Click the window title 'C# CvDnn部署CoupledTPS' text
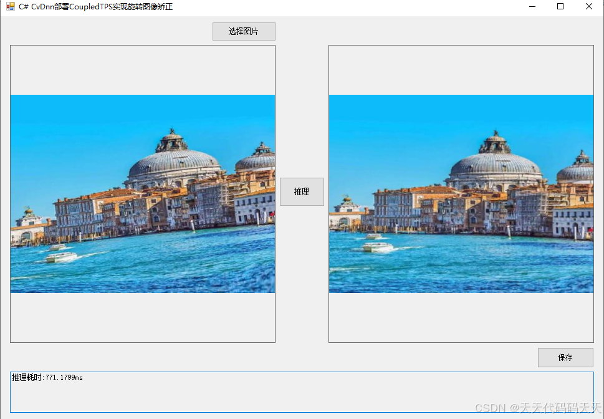Image resolution: width=604 pixels, height=419 pixels. coord(65,7)
